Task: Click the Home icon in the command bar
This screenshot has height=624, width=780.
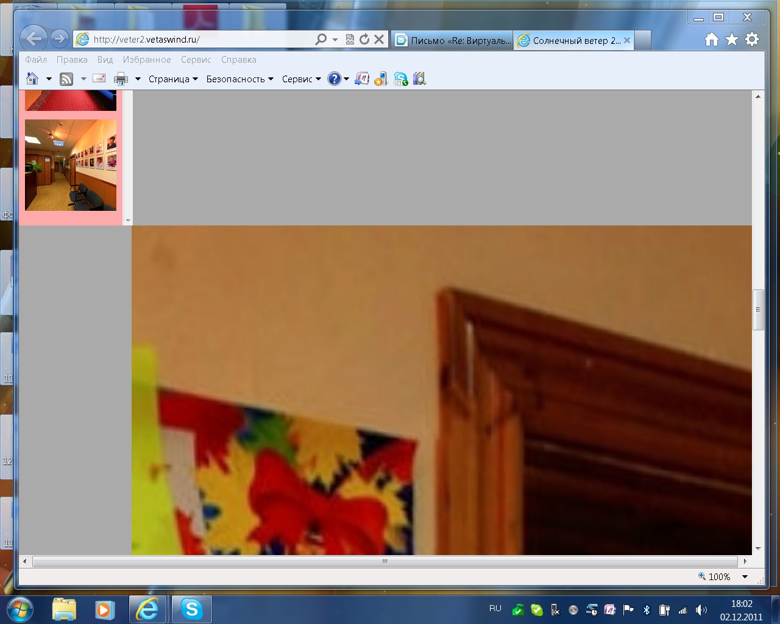Action: pos(32,79)
